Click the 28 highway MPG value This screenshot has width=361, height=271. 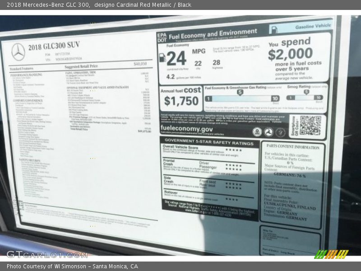(x=217, y=62)
